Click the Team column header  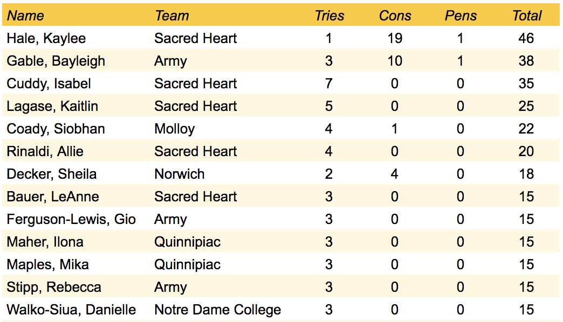pos(171,16)
